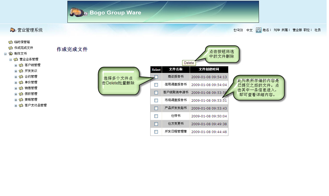Click the folder icon beside 销售管理

click(21, 88)
